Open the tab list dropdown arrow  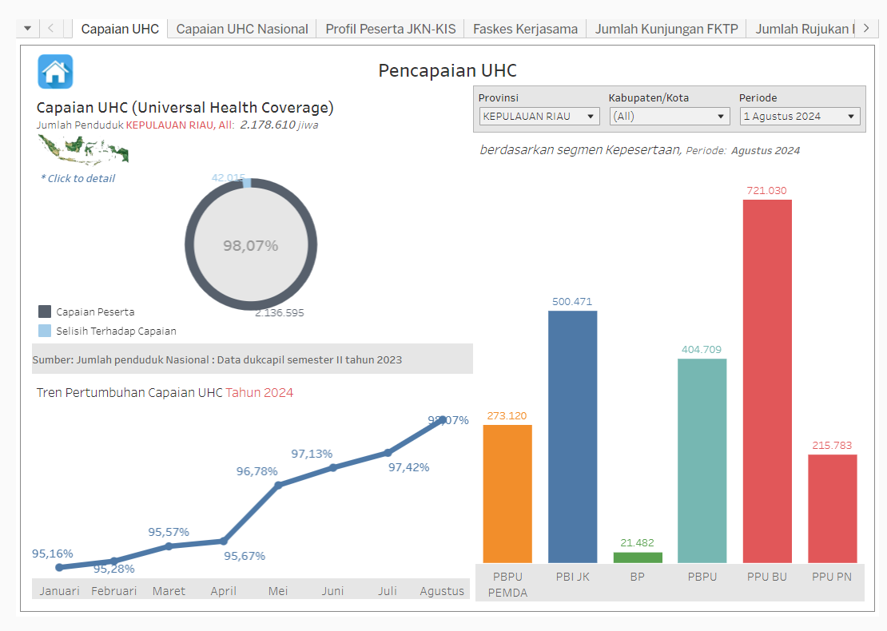27,29
